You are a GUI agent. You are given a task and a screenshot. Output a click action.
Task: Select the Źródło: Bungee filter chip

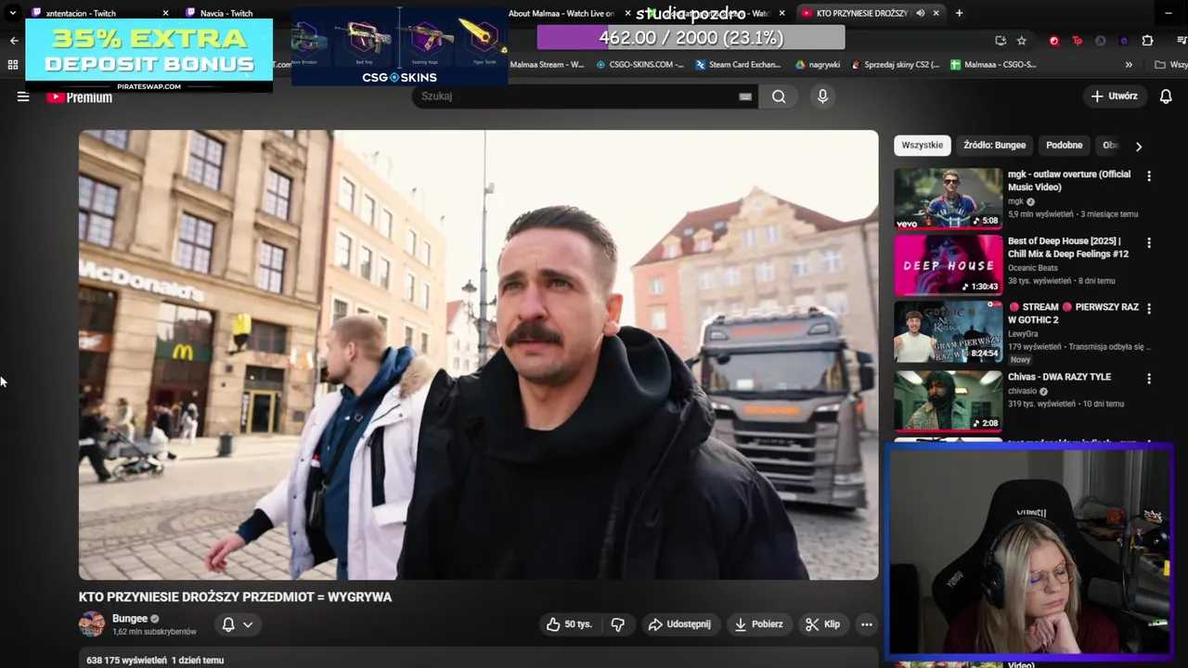[x=994, y=146]
